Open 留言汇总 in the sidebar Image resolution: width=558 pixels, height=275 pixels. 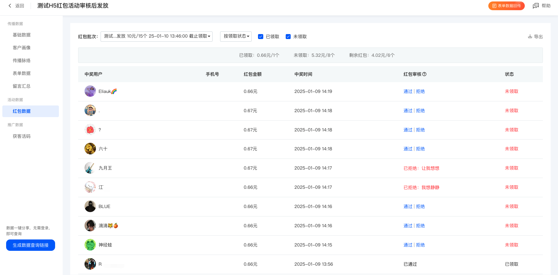click(22, 86)
